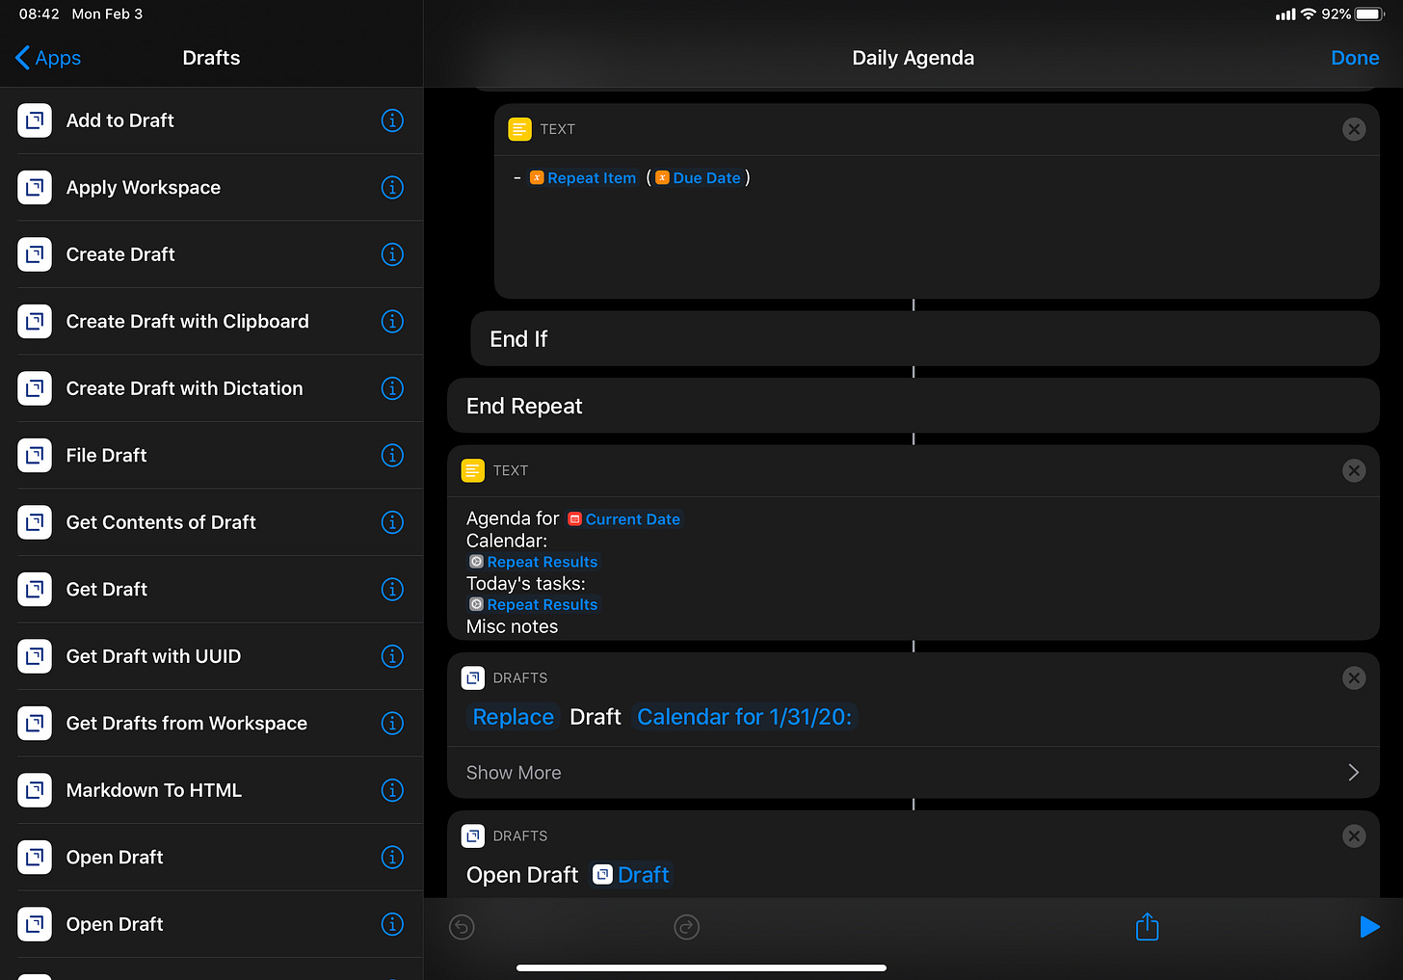The width and height of the screenshot is (1403, 980).
Task: Share the Daily Agenda shortcut
Action: click(1147, 926)
